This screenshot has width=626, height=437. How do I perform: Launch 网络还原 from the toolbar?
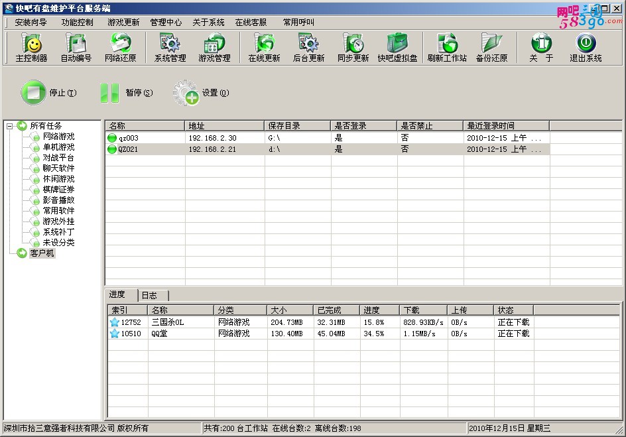pyautogui.click(x=121, y=48)
